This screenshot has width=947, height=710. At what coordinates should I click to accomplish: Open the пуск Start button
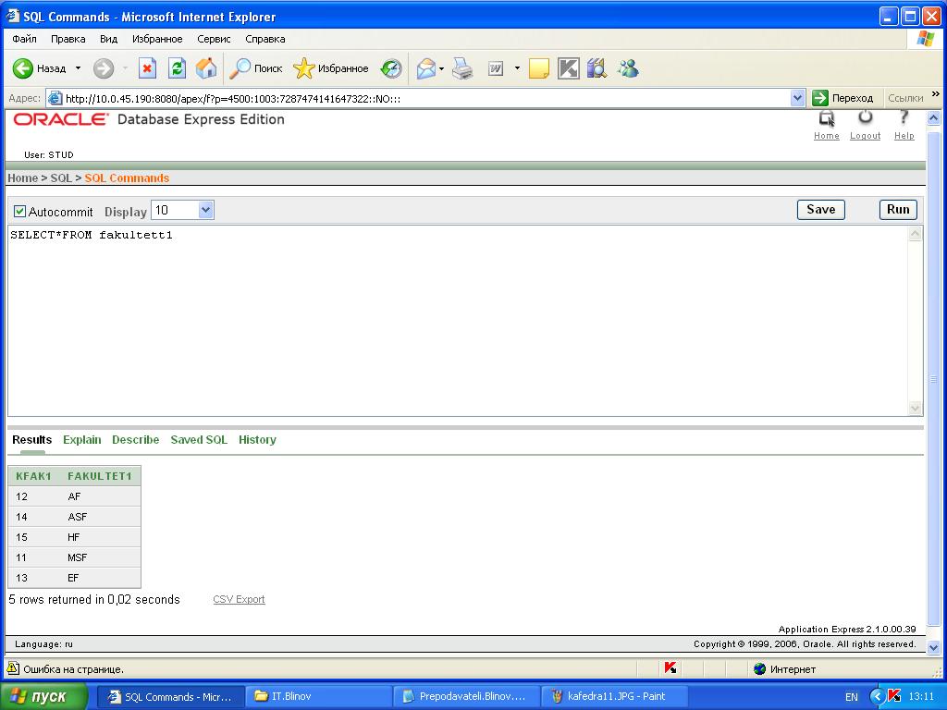tap(43, 696)
